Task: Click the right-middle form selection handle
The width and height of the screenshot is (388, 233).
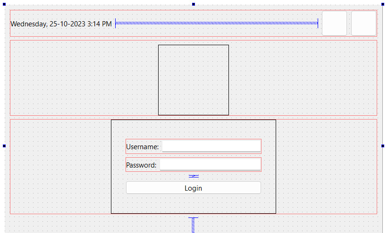Action: 383,146
